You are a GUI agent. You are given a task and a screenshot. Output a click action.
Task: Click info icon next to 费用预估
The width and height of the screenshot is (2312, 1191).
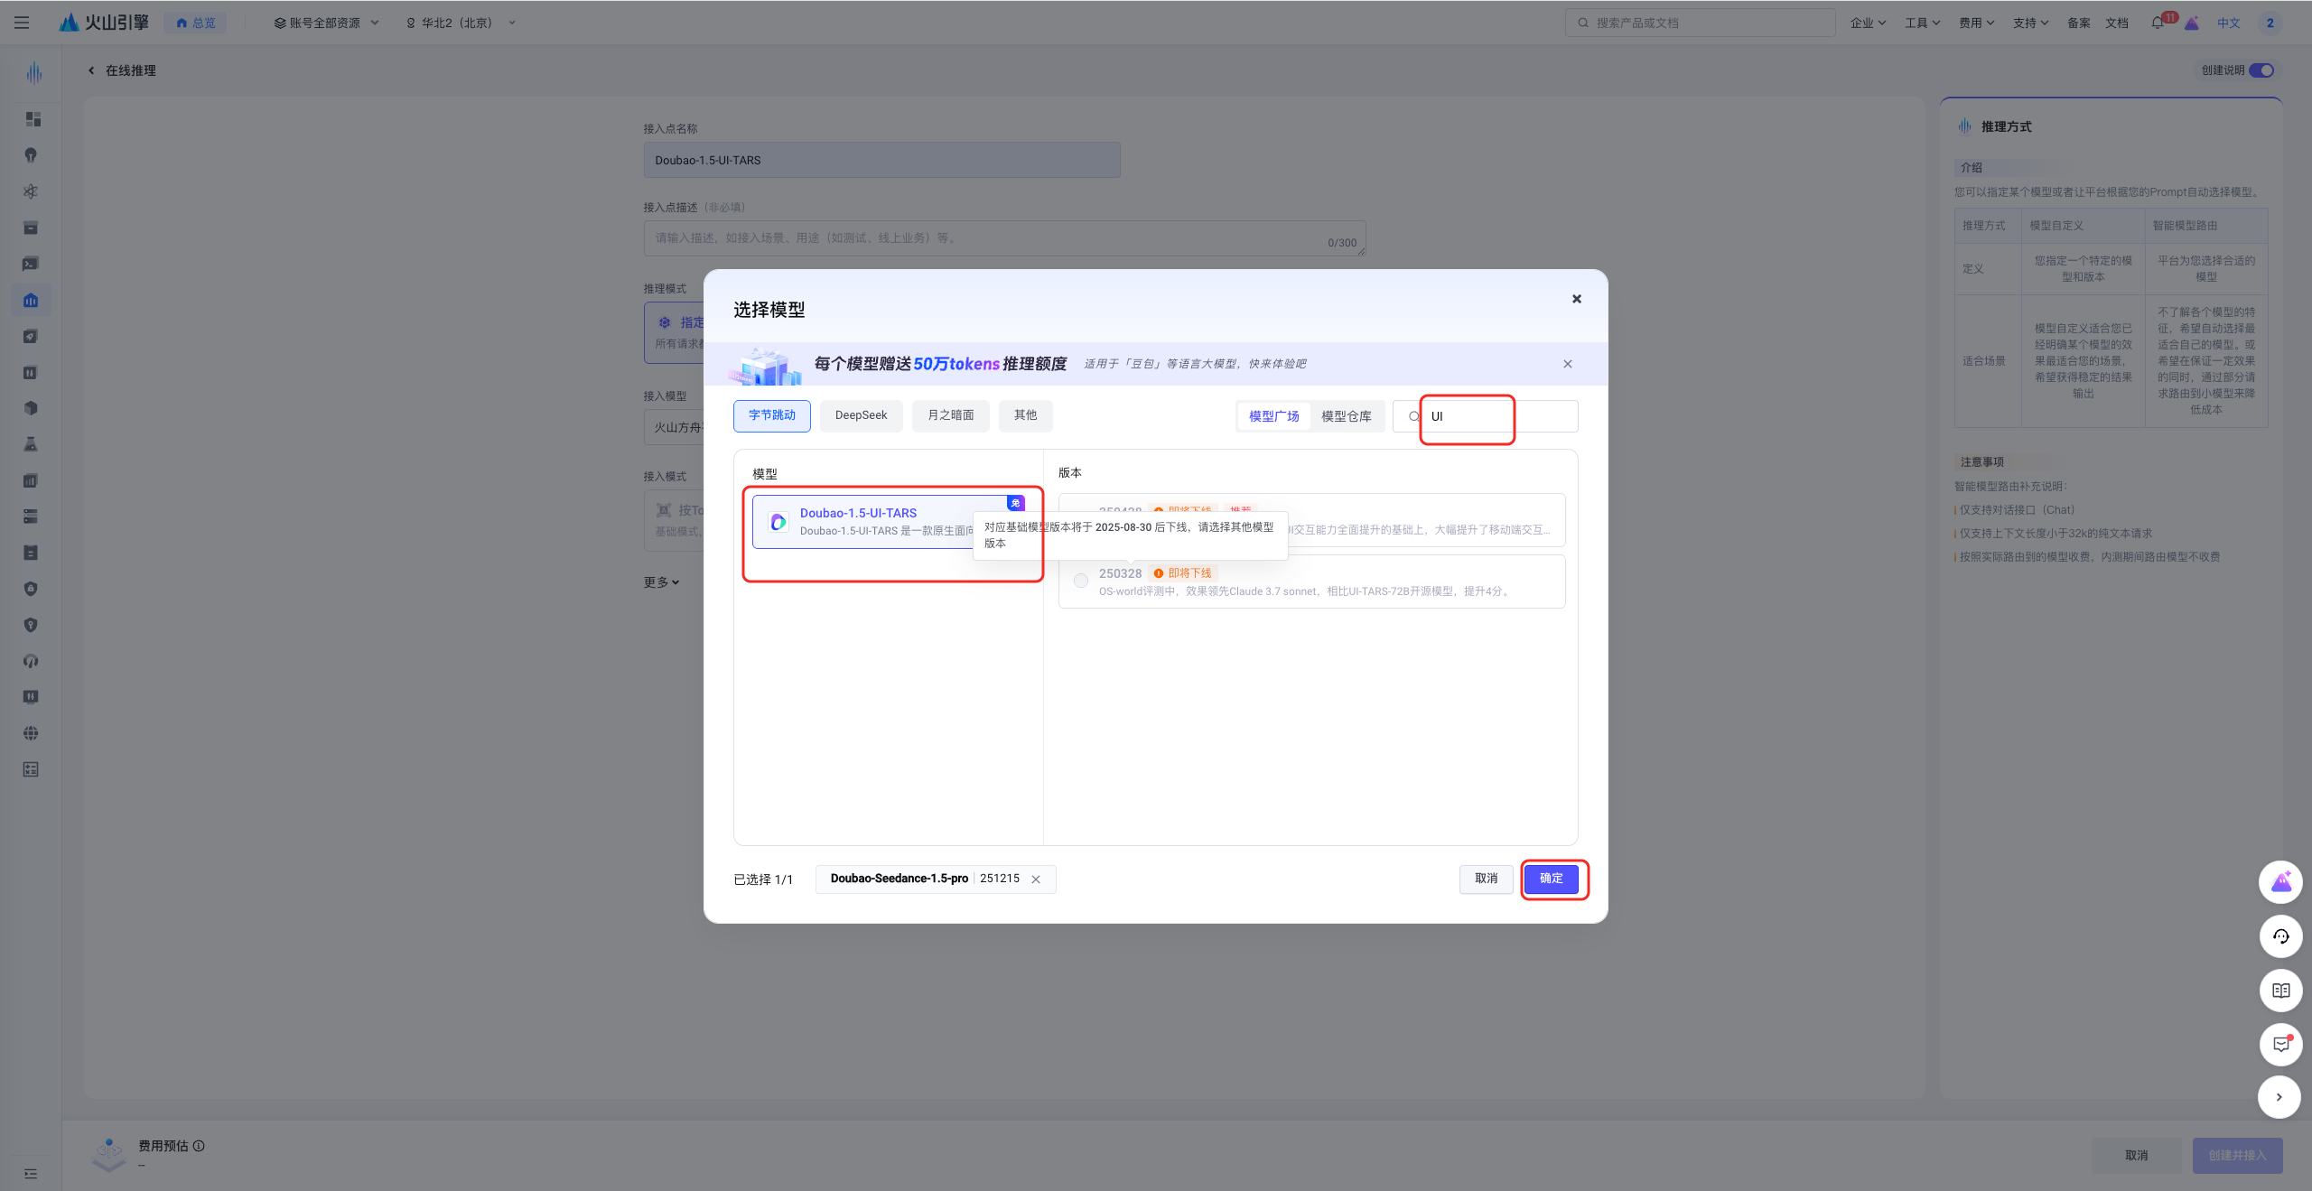click(199, 1146)
